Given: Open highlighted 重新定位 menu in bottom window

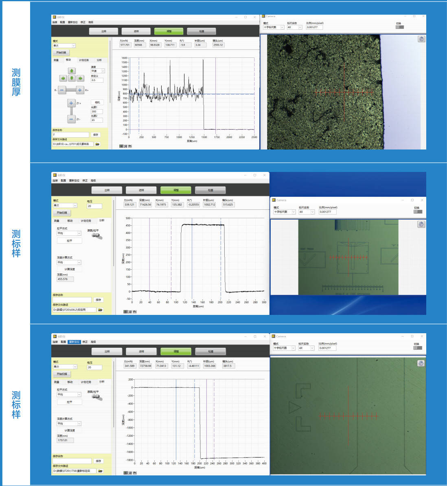Looking at the screenshot, I should tap(74, 342).
